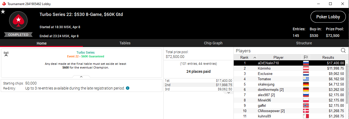Viewport: 349px width, 119px height.
Task: Sort by the Player column header
Action: tap(278, 57)
